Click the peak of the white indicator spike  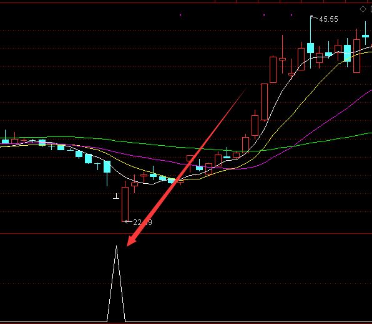[116, 247]
